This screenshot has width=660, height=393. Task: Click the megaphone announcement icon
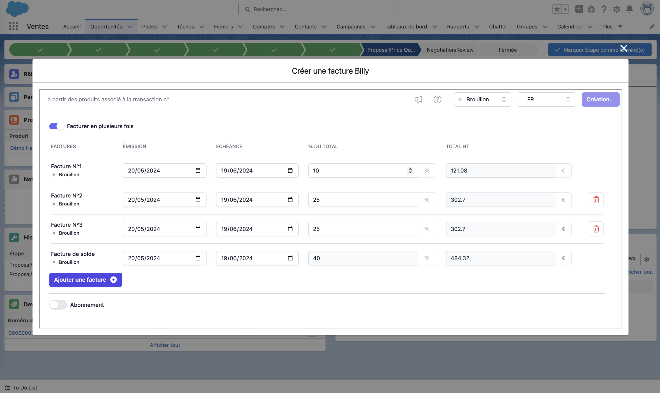[418, 99]
